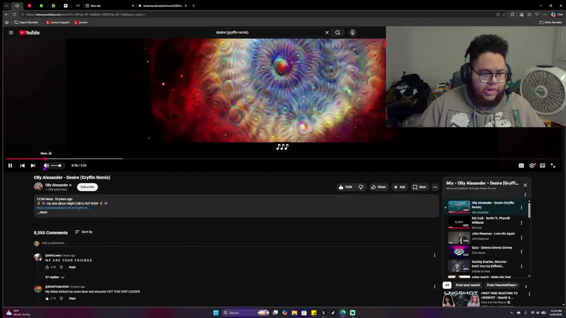The width and height of the screenshot is (566, 318).
Task: Open options for the Kid Cudi playlist item
Action: [521, 223]
